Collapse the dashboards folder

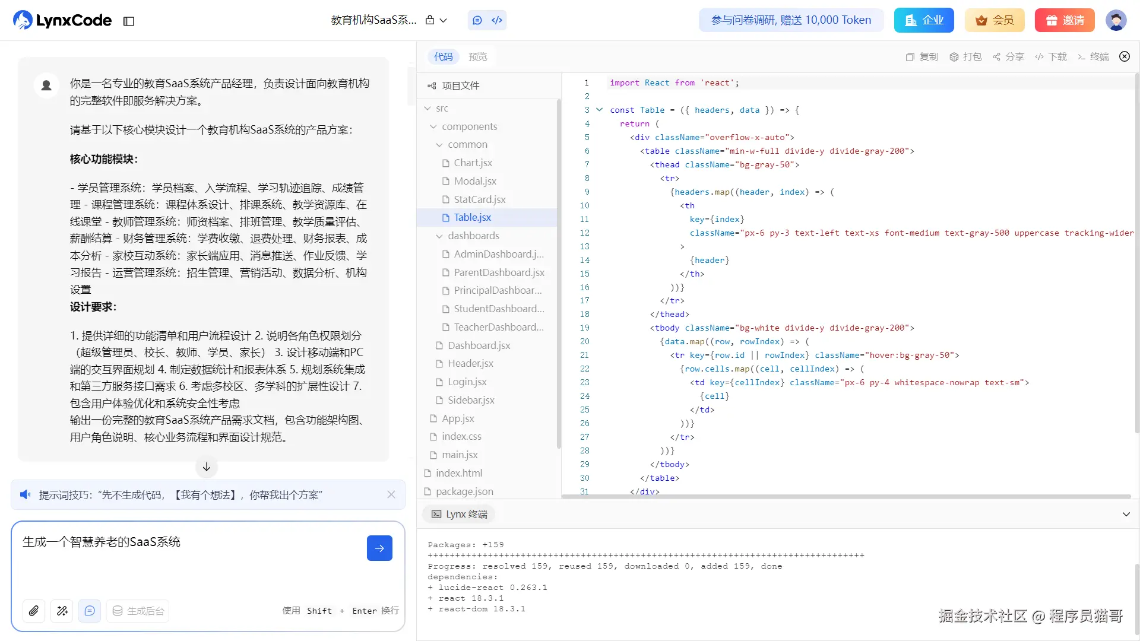(x=439, y=236)
